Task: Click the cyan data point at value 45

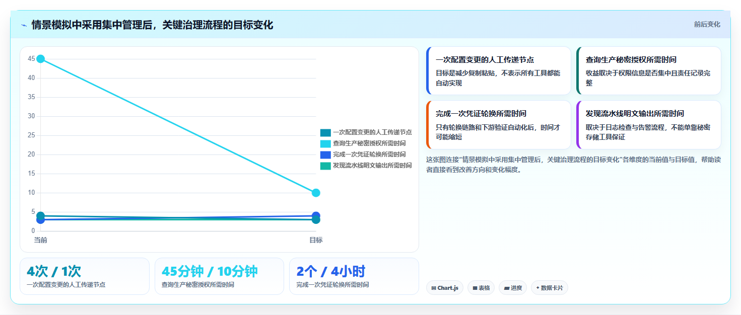Action: click(x=41, y=59)
